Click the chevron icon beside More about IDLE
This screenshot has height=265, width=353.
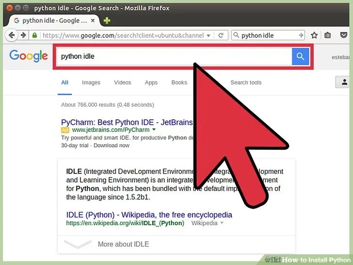pos(78,244)
